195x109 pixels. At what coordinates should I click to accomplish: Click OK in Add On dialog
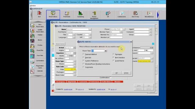(x=116, y=73)
